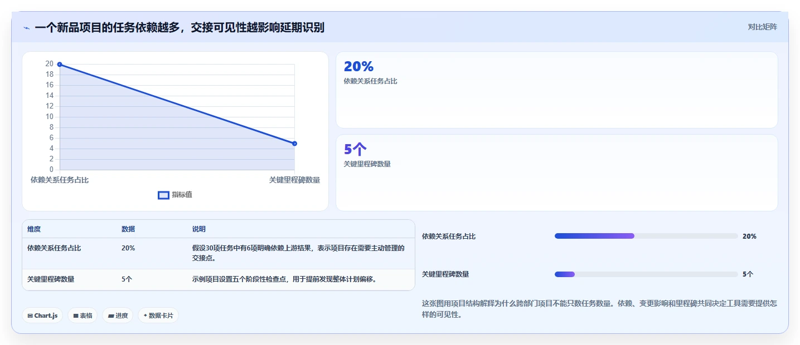Viewport: 800px width, 345px height.
Task: Click the 5个 value in the table
Action: [x=127, y=279]
